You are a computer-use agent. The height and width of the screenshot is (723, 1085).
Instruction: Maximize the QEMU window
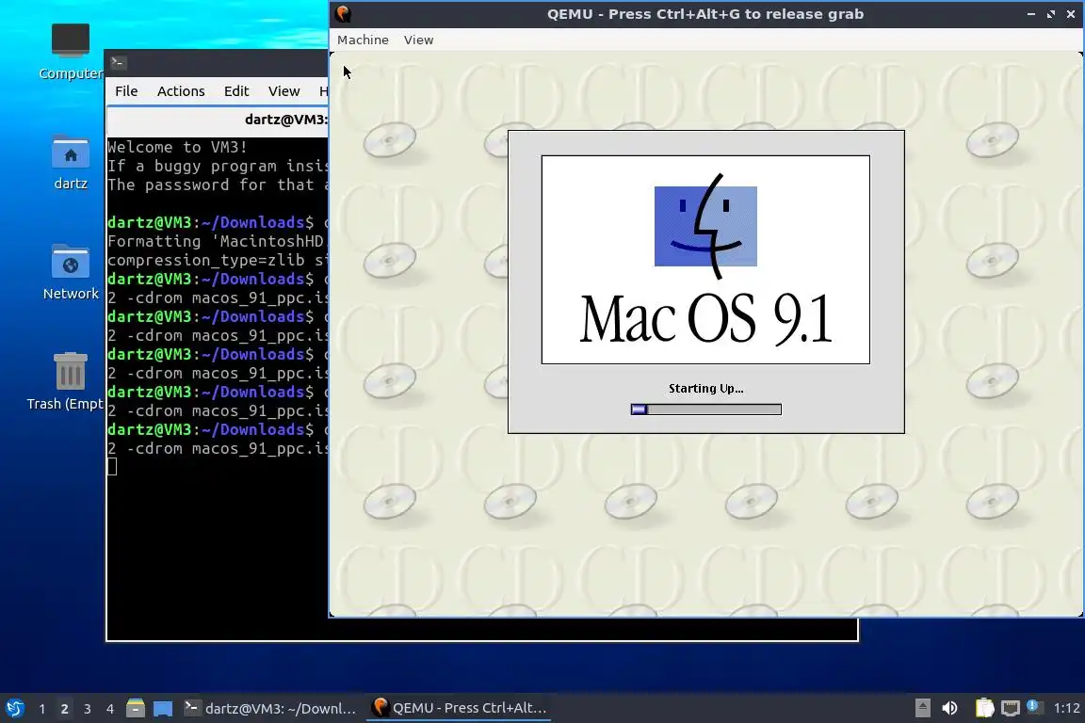pos(1051,14)
